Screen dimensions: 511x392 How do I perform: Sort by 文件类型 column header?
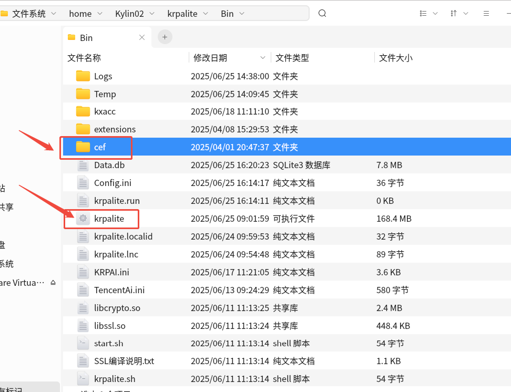pos(292,58)
